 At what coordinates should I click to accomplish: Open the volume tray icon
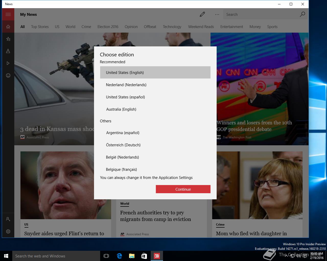pos(299,256)
